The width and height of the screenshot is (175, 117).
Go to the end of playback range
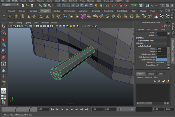click(x=86, y=109)
